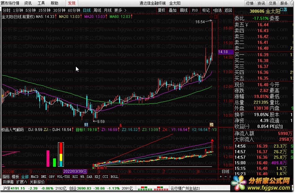This screenshot has width=295, height=193.
Task: Click the second market breadth bars icon in status bar
Action: [161, 188]
